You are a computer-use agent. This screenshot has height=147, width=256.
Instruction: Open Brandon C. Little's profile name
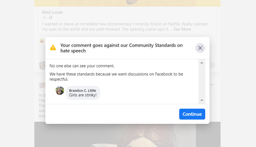point(83,90)
